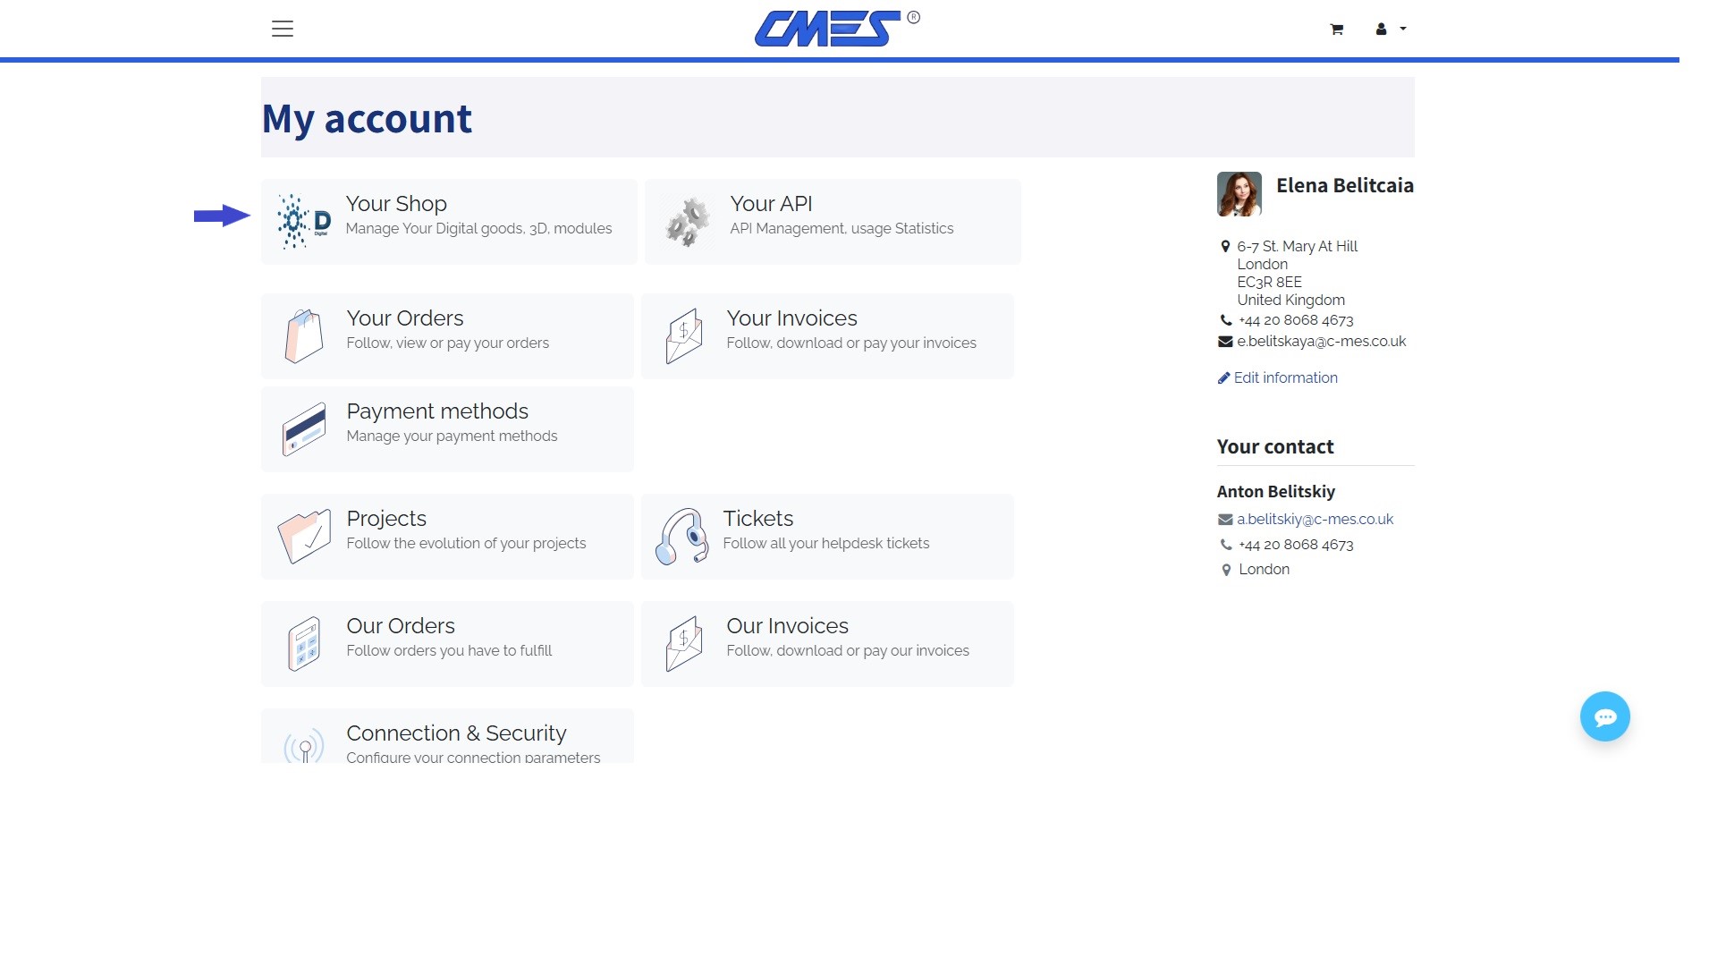This screenshot has width=1717, height=966.
Task: Select the Your Orders shopping bag icon
Action: click(x=302, y=334)
